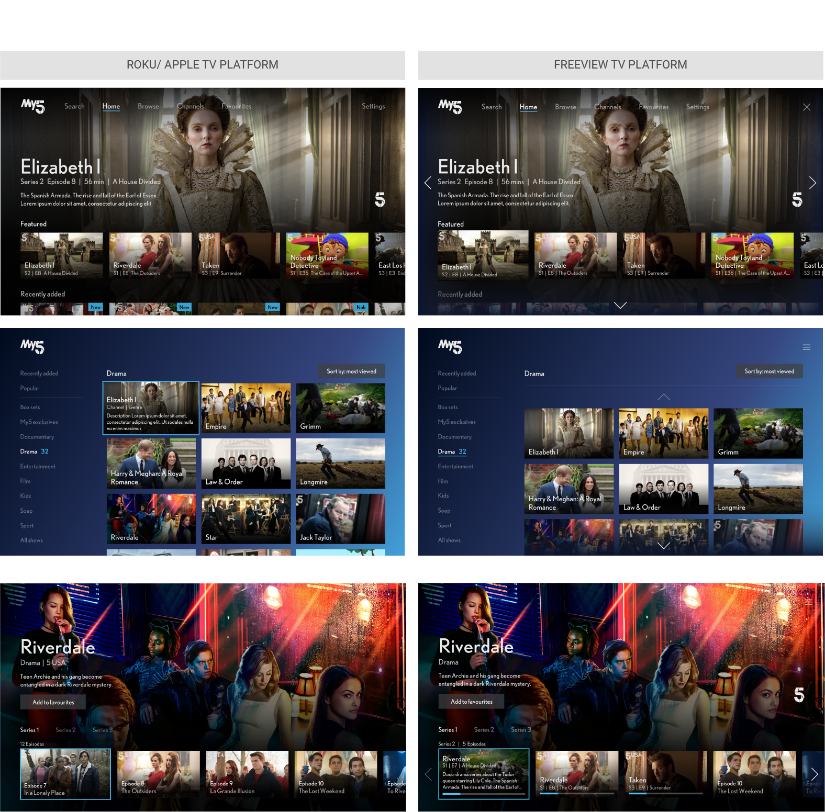This screenshot has height=812, width=825.
Task: Open Search on Roku home navigation
Action: coord(74,106)
